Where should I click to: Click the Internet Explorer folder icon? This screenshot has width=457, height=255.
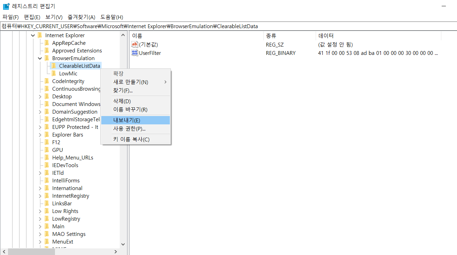click(40, 35)
